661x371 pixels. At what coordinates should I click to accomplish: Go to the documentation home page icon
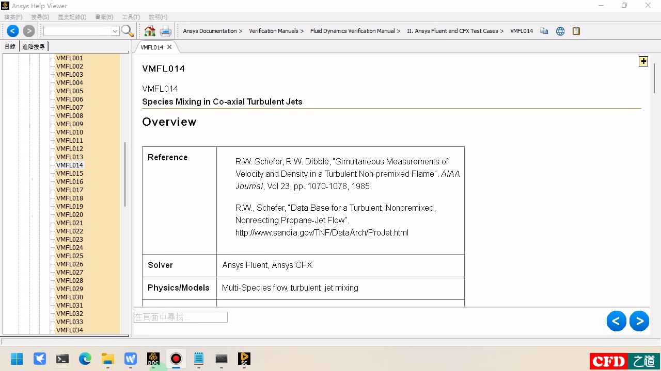[x=150, y=31]
